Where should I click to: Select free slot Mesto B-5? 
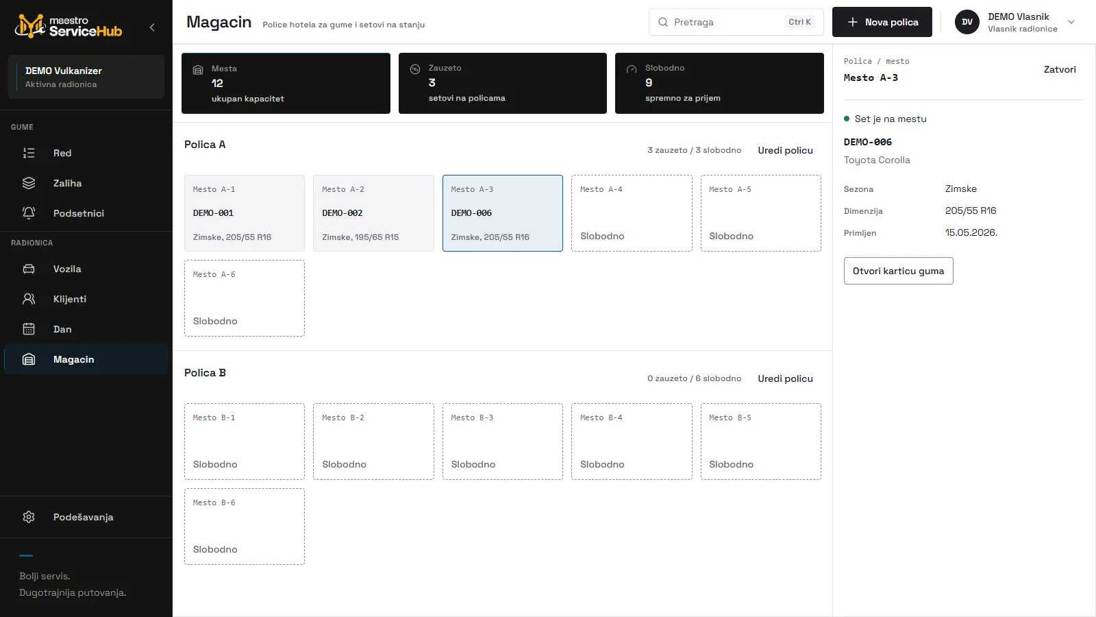tap(761, 441)
